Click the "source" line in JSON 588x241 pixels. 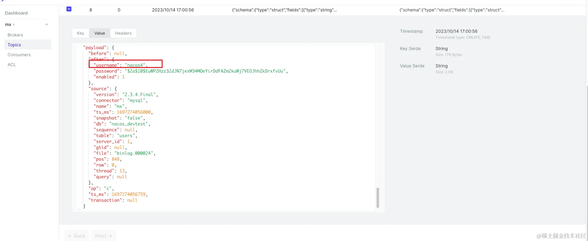click(103, 89)
